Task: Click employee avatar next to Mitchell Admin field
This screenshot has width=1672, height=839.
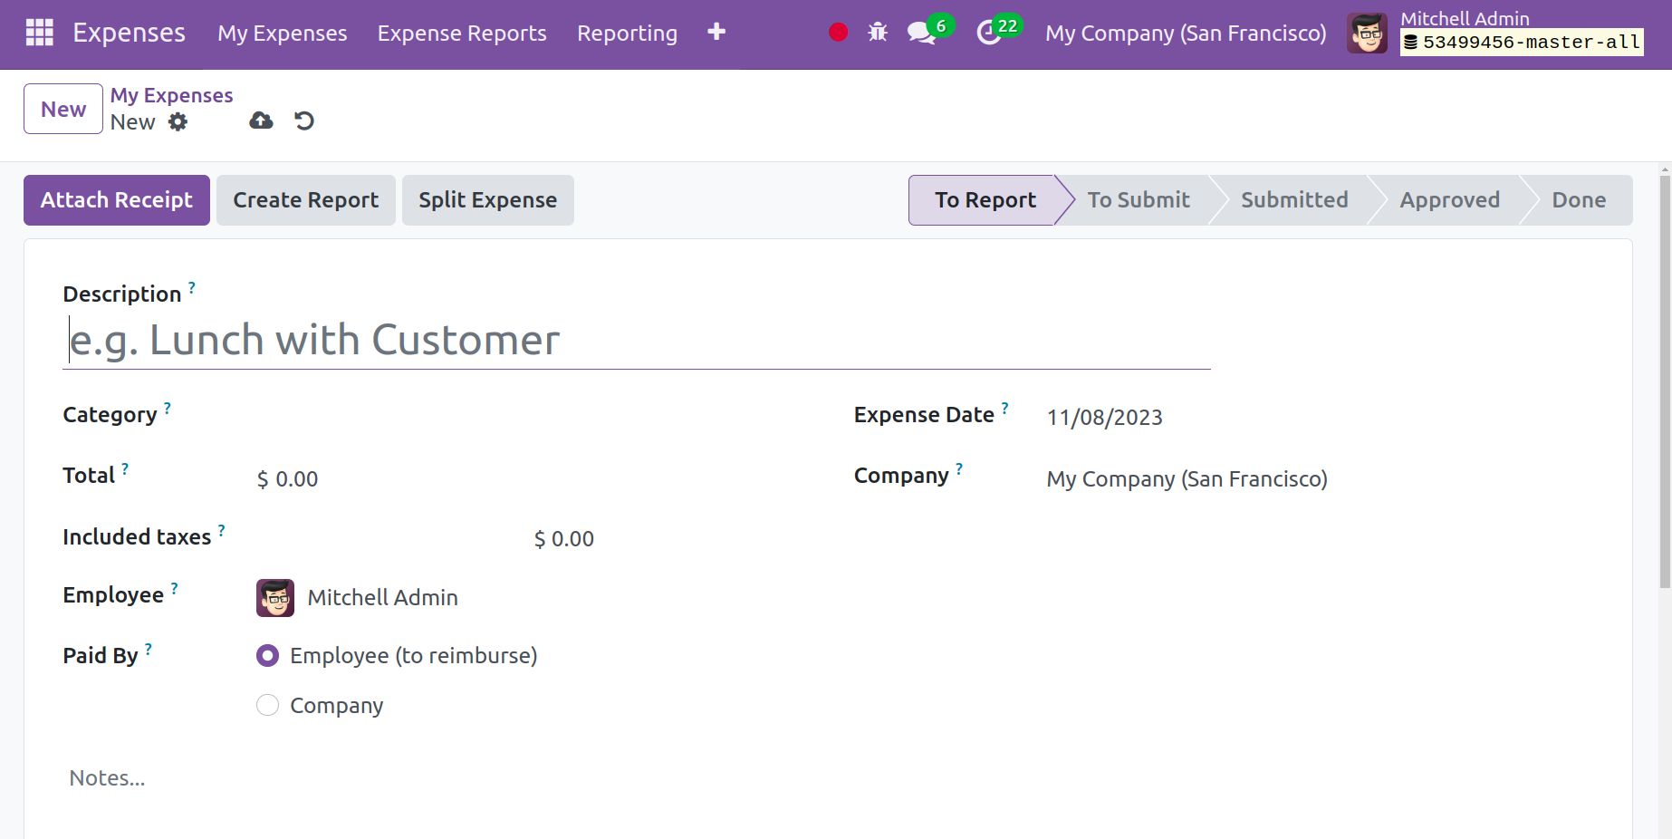Action: click(275, 598)
